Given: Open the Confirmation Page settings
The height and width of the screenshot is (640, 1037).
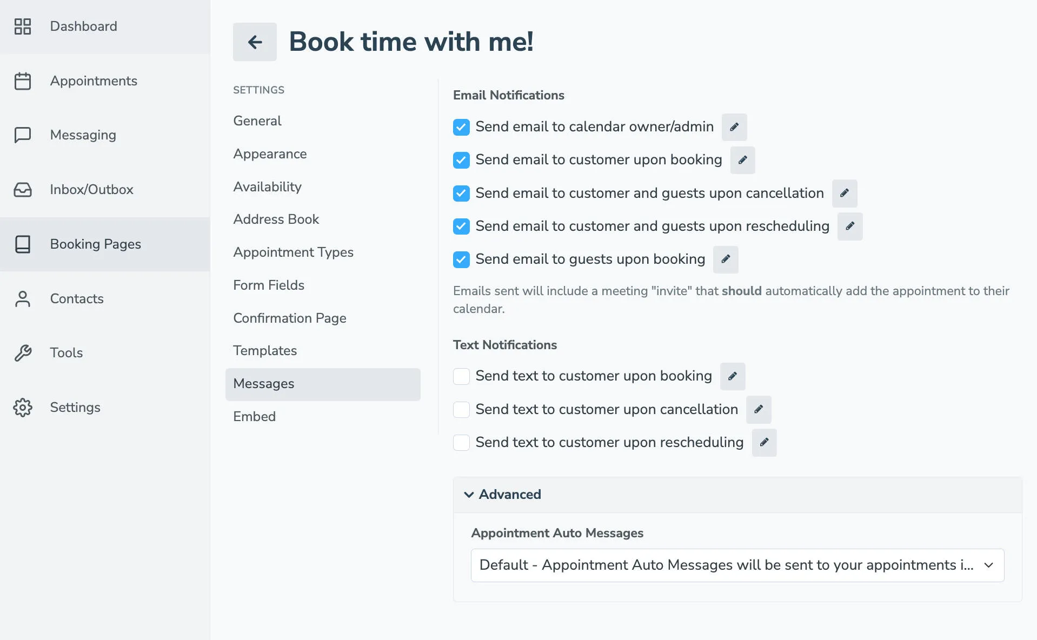Looking at the screenshot, I should pyautogui.click(x=290, y=318).
